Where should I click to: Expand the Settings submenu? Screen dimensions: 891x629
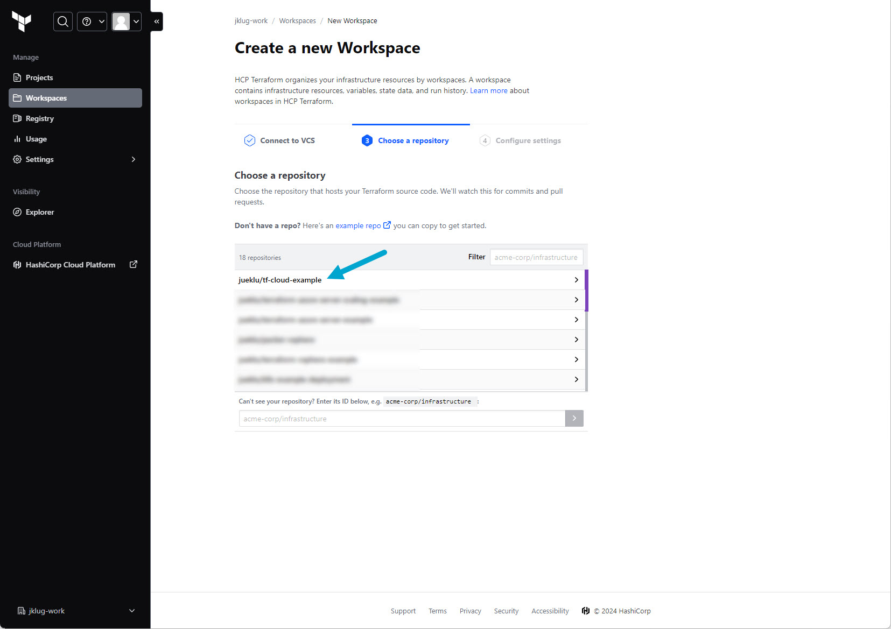[75, 159]
